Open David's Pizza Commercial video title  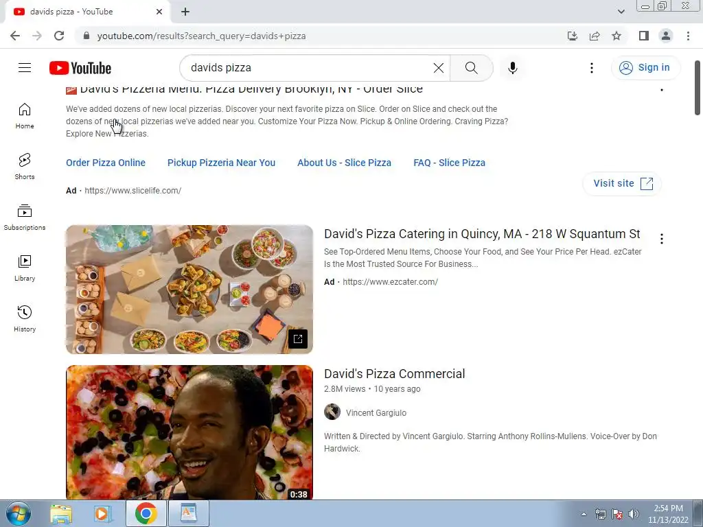click(395, 374)
